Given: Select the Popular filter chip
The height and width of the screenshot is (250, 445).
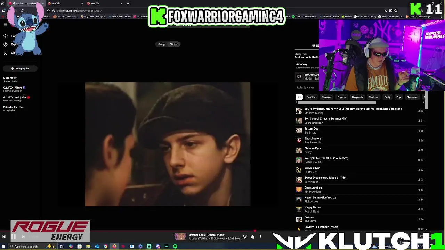Looking at the screenshot, I should (341, 97).
